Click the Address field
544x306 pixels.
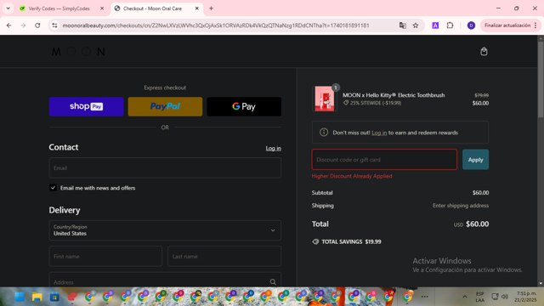tap(165, 280)
